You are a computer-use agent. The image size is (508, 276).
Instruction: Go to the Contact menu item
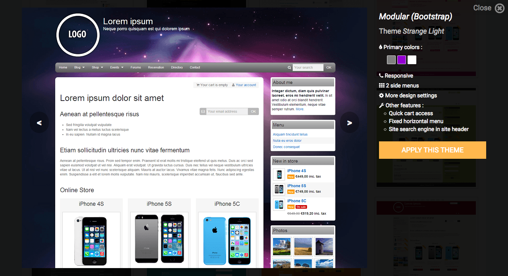tap(195, 68)
